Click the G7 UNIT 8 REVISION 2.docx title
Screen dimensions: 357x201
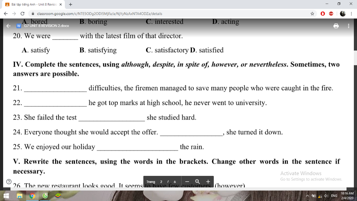pos(46,26)
